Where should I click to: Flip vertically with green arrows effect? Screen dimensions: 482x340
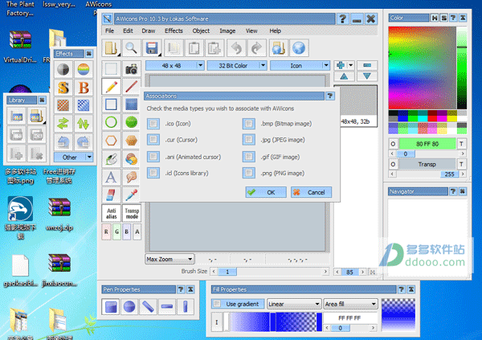(84, 124)
